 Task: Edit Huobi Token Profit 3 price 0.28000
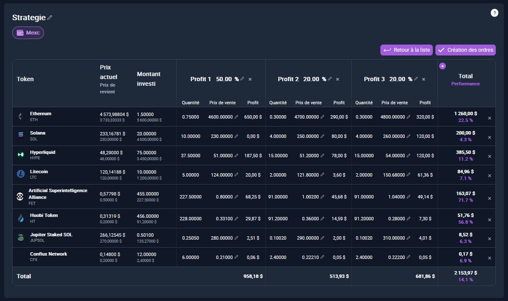pos(408,219)
